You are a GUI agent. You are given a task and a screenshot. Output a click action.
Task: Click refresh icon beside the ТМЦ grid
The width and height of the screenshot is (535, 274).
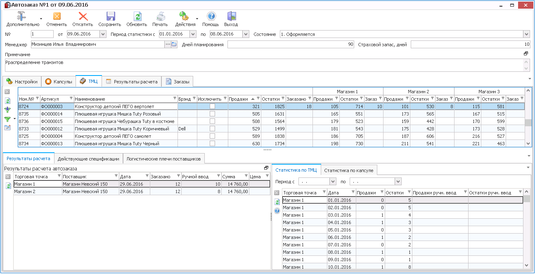(x=7, y=101)
